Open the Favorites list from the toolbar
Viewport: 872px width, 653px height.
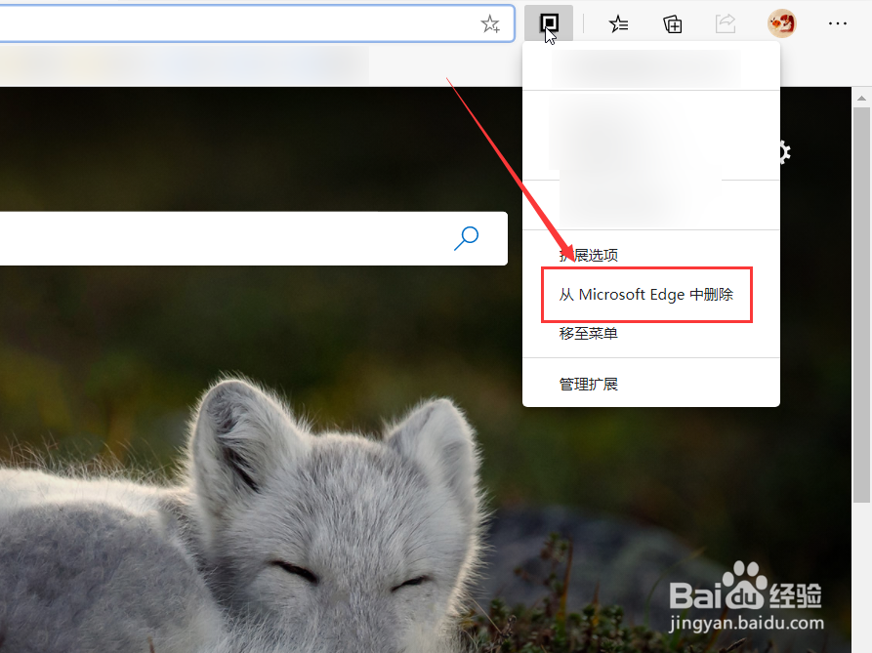pyautogui.click(x=618, y=23)
